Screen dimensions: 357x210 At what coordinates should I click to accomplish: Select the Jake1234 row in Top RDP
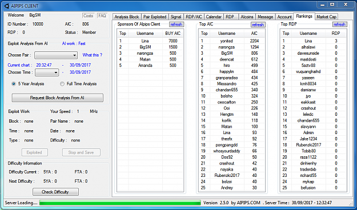pos(313,139)
